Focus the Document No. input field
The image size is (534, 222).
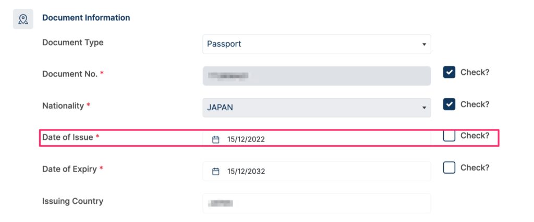pyautogui.click(x=317, y=76)
